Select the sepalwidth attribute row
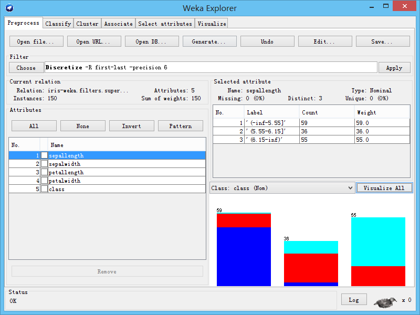420x315 pixels. [107, 164]
